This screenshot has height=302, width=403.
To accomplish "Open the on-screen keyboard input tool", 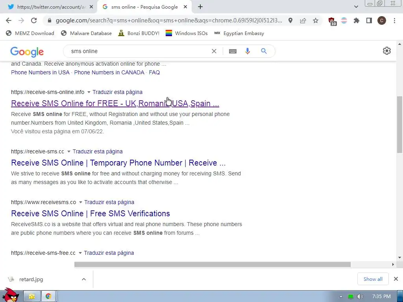I will point(233,52).
